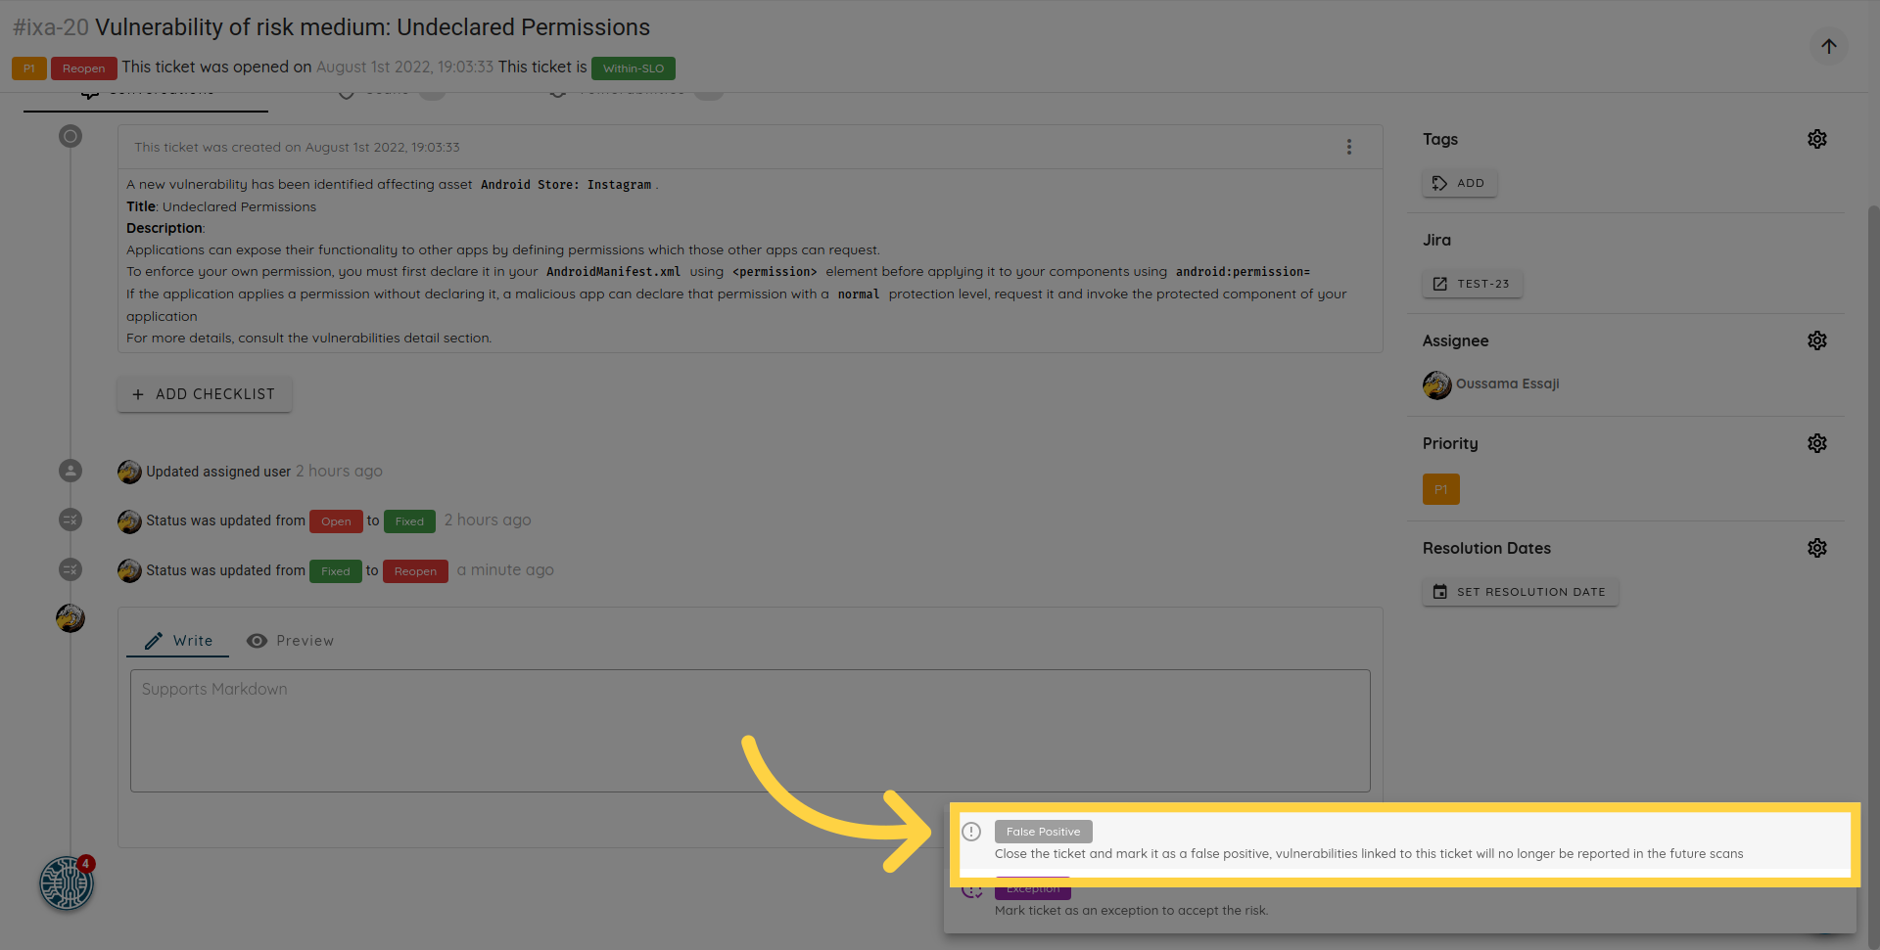
Task: Switch to the Write tab
Action: tap(178, 641)
